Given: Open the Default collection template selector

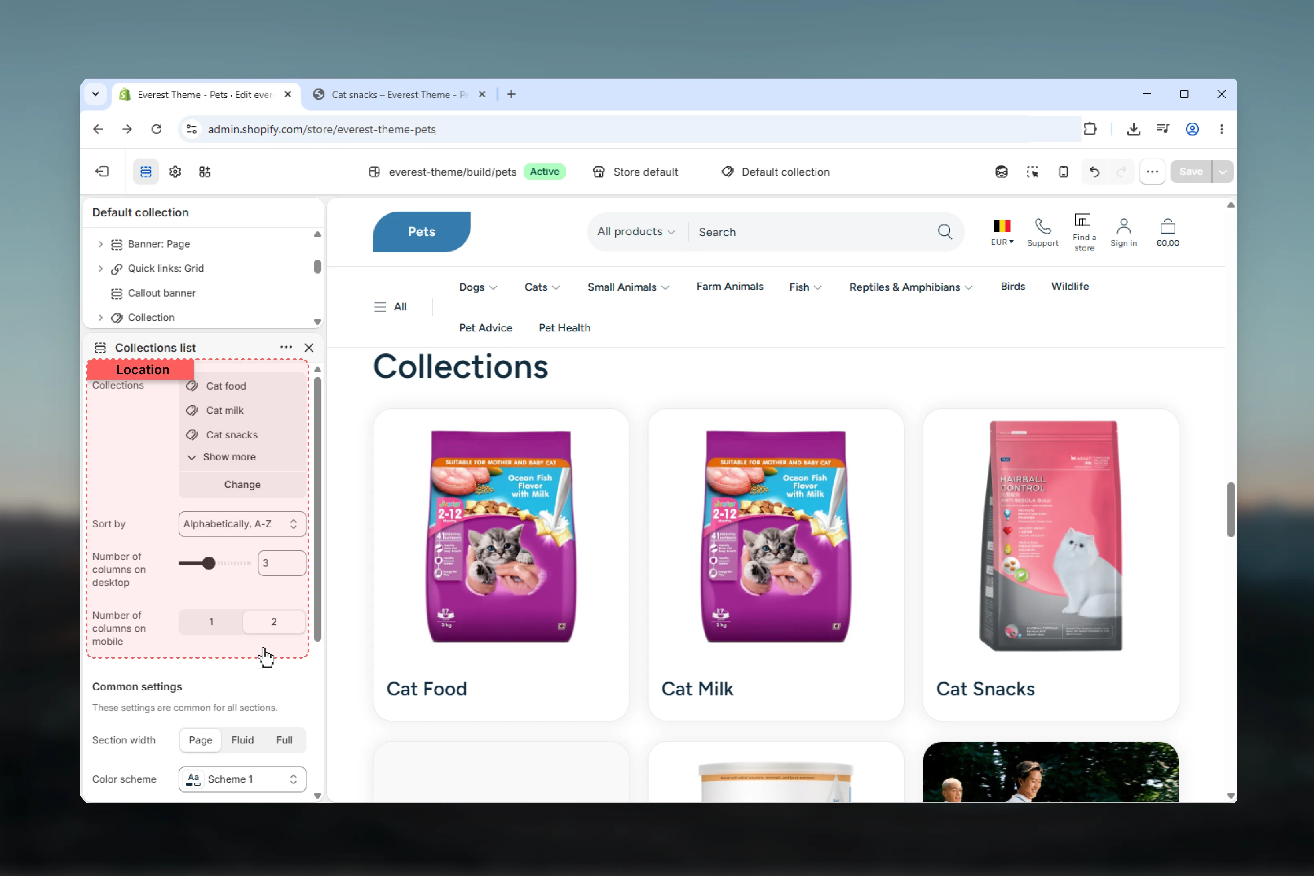Looking at the screenshot, I should pos(775,172).
